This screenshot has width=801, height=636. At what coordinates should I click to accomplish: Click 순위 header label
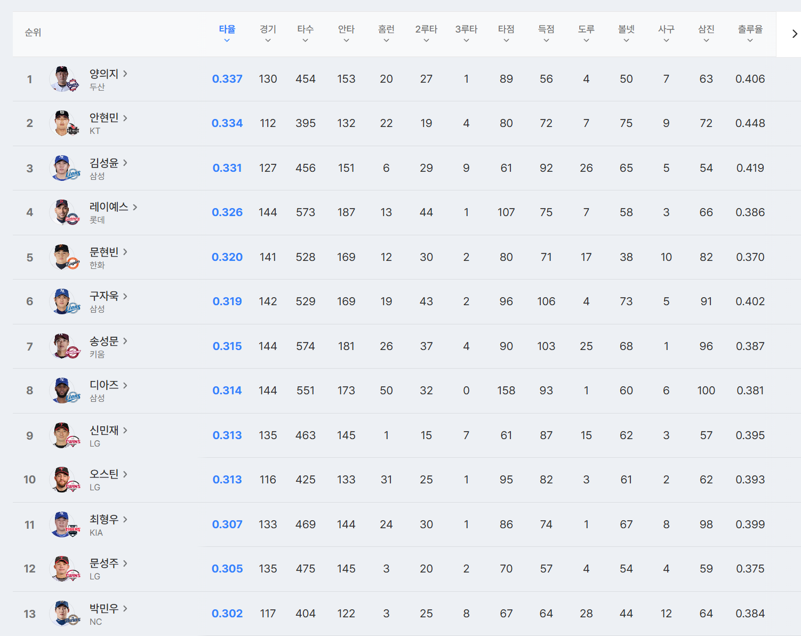pyautogui.click(x=33, y=33)
